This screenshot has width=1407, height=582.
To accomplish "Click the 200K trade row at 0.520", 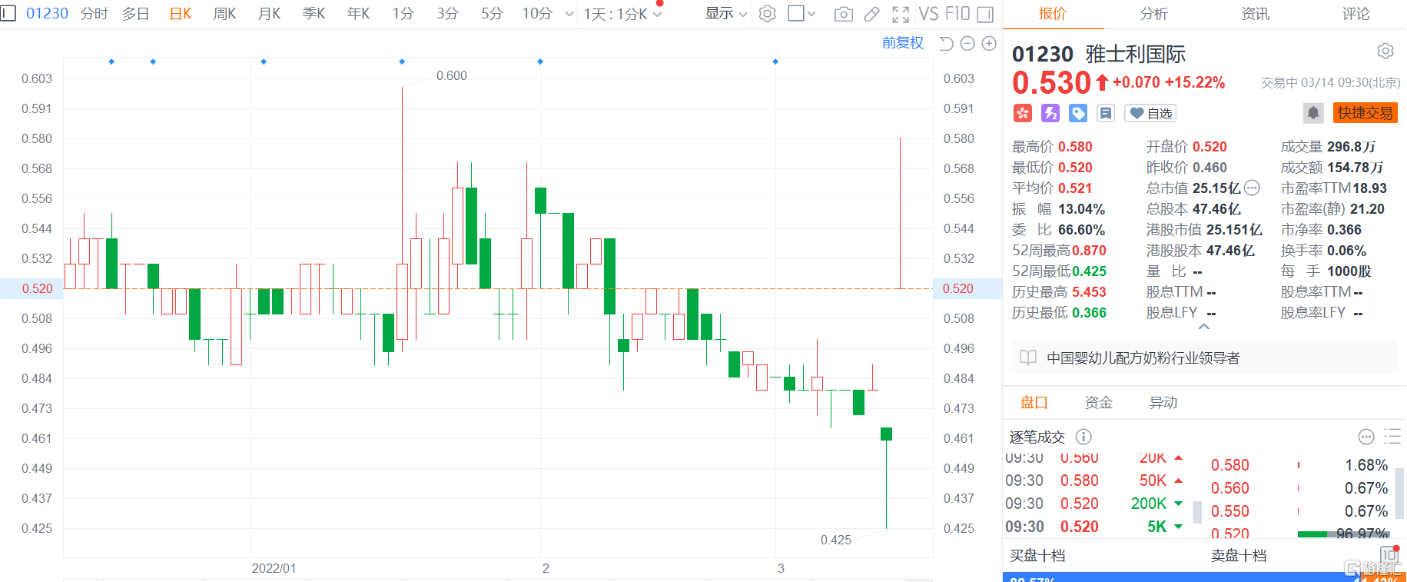I will [1094, 504].
